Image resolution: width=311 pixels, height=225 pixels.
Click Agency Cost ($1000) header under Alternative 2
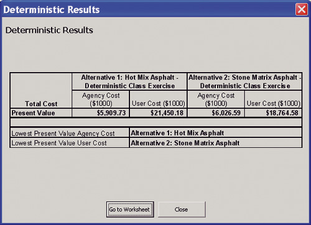pos(216,99)
